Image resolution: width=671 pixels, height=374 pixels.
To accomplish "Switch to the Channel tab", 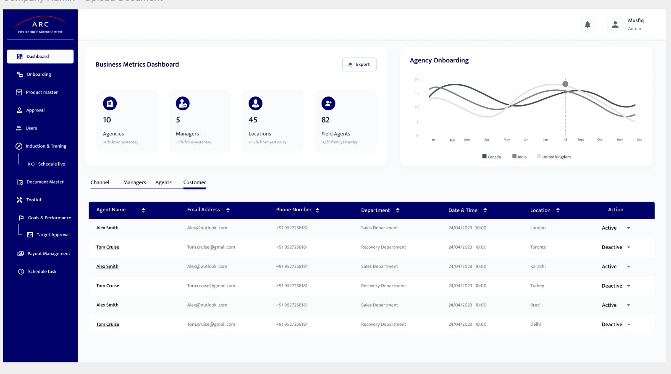I will [x=100, y=182].
